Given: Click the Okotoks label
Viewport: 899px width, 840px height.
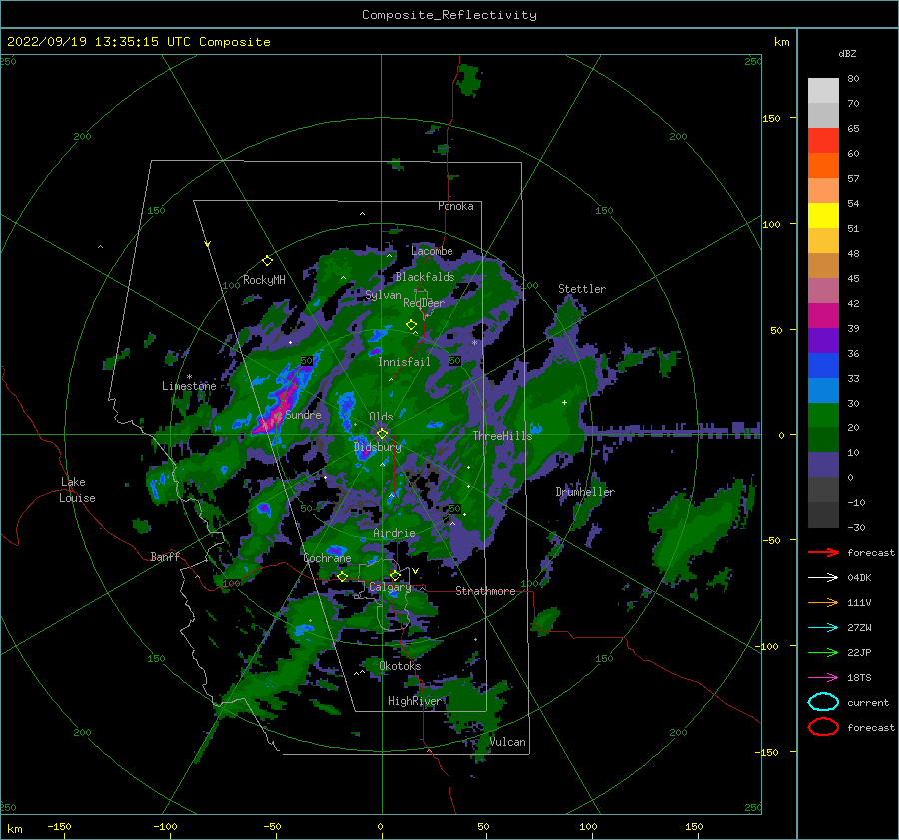Looking at the screenshot, I should (x=400, y=666).
